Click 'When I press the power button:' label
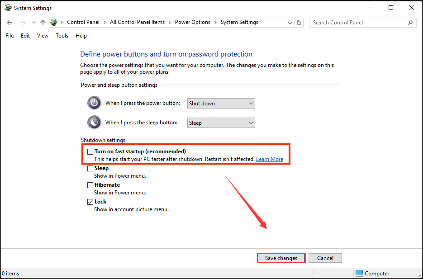This screenshot has width=423, height=279. tap(143, 103)
